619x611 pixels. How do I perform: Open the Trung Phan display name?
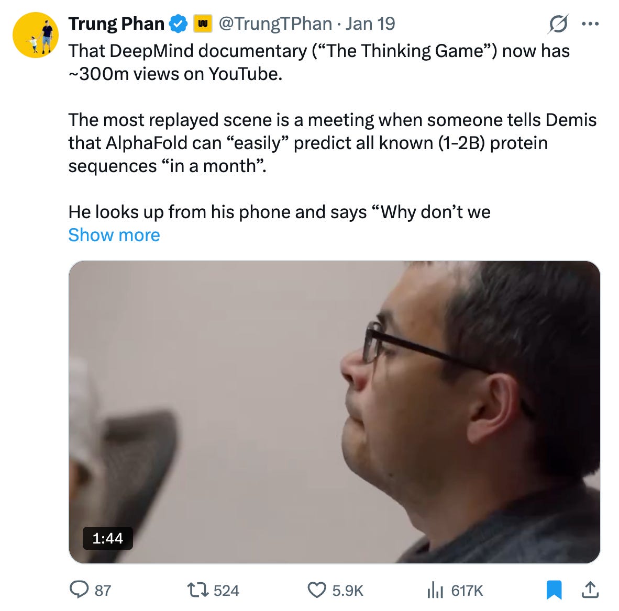click(116, 24)
